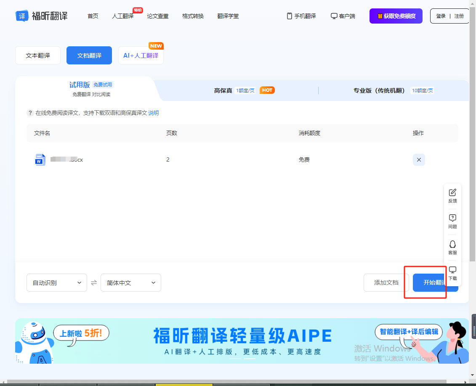Open the 简体中文 target language dropdown

[x=131, y=283]
